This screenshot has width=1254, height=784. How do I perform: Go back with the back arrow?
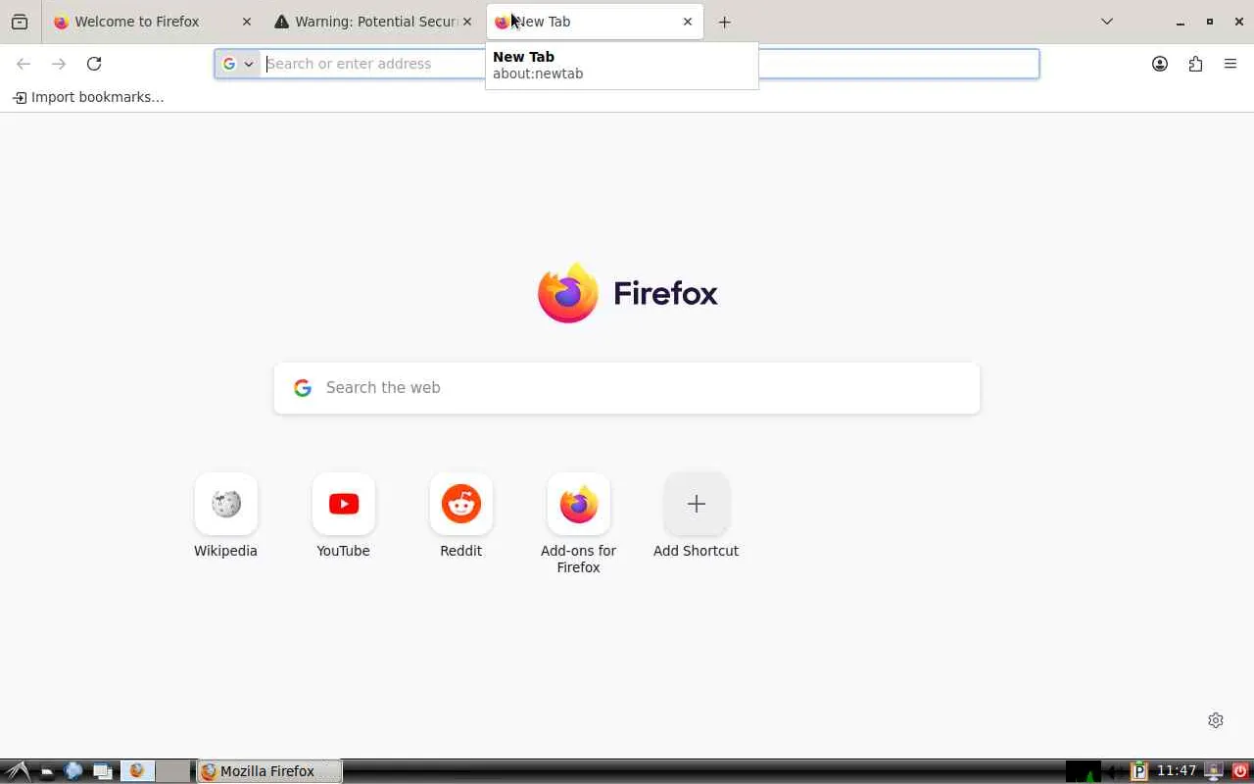pyautogui.click(x=24, y=64)
